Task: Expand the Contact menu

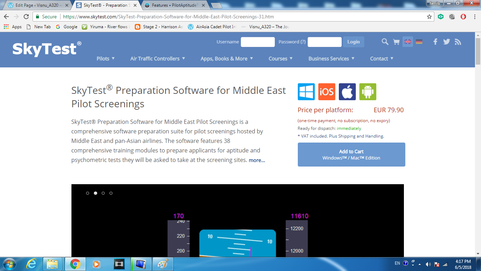Action: (382, 59)
